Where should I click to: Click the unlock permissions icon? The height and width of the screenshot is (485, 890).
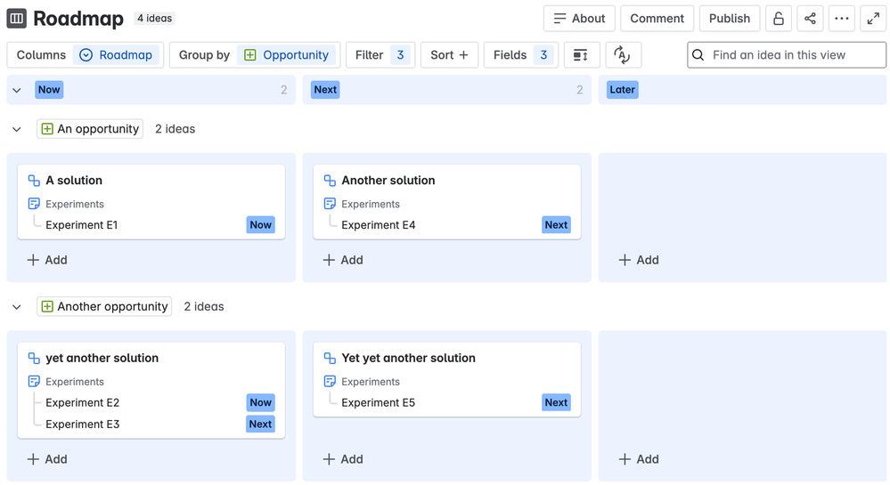(x=778, y=19)
